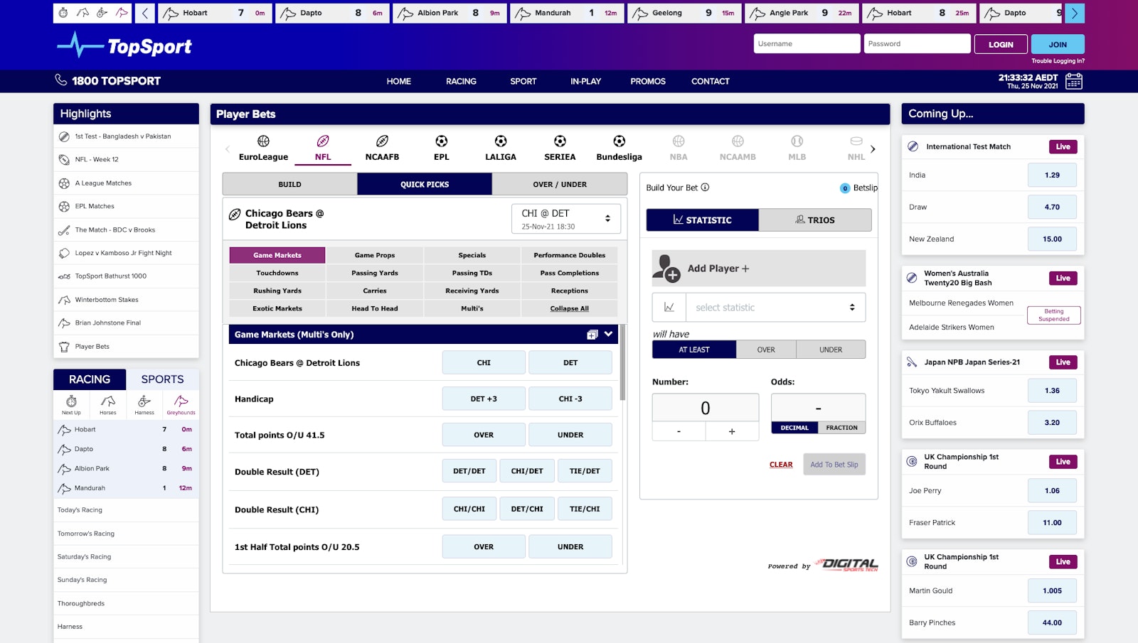Select the Greyhounds racing filter icon
Screen dimensions: 1138x643
[181, 402]
